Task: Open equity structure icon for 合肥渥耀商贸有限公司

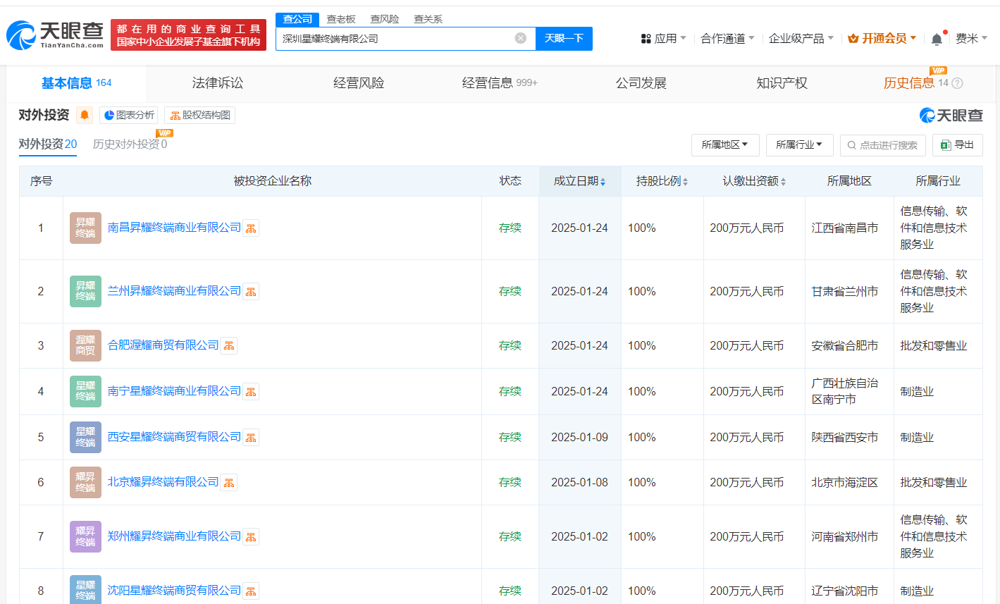Action: coord(228,346)
